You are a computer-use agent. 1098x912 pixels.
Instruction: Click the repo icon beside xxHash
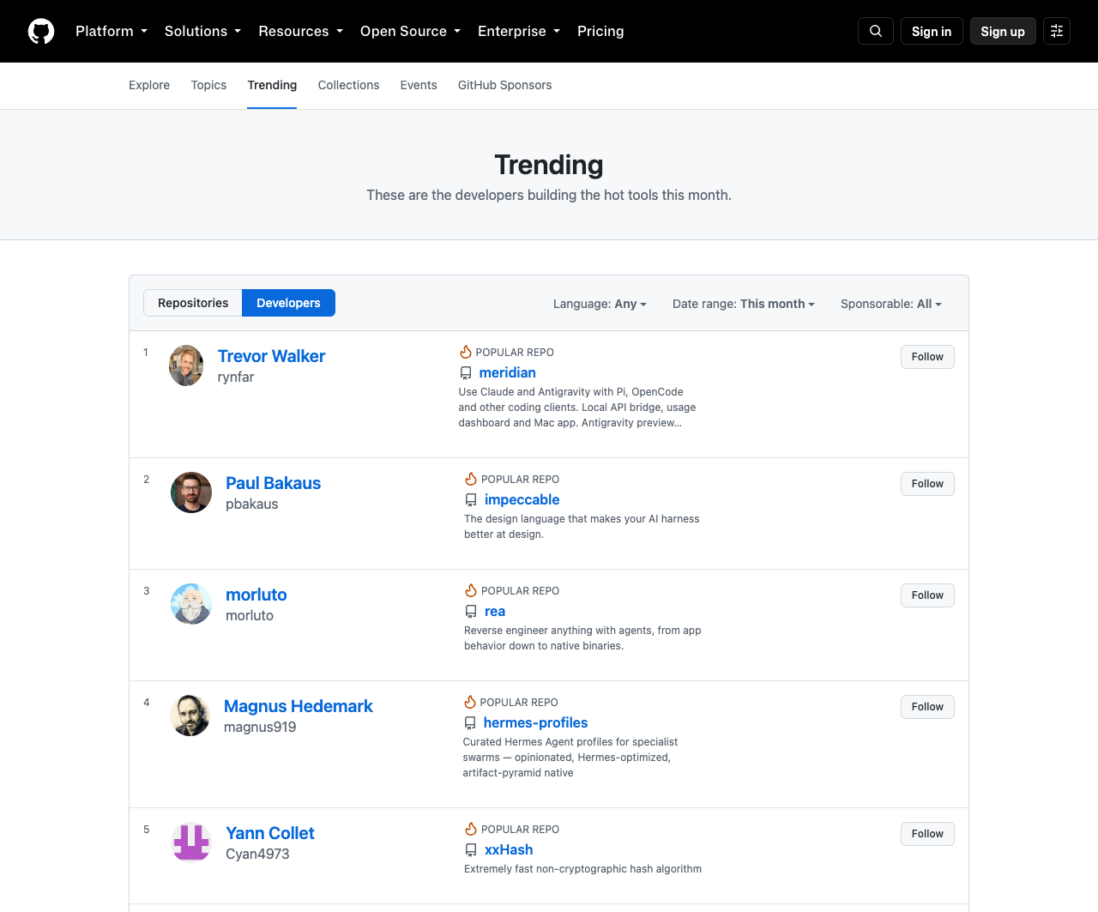pyautogui.click(x=471, y=850)
